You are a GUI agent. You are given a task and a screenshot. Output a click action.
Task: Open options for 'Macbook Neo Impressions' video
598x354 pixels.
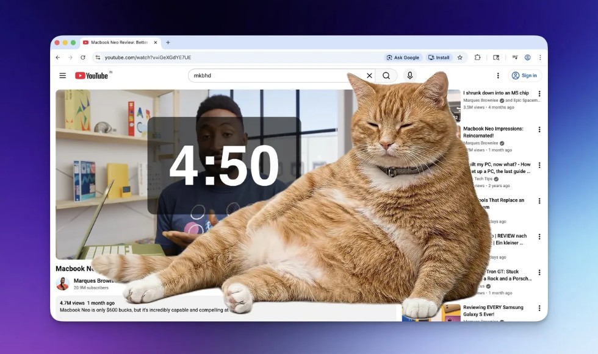(x=539, y=130)
